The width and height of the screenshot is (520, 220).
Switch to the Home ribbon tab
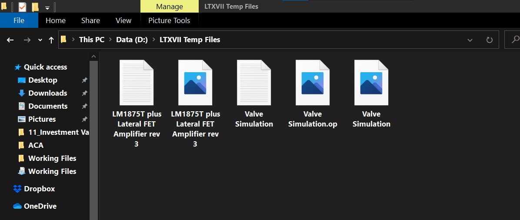(x=55, y=20)
